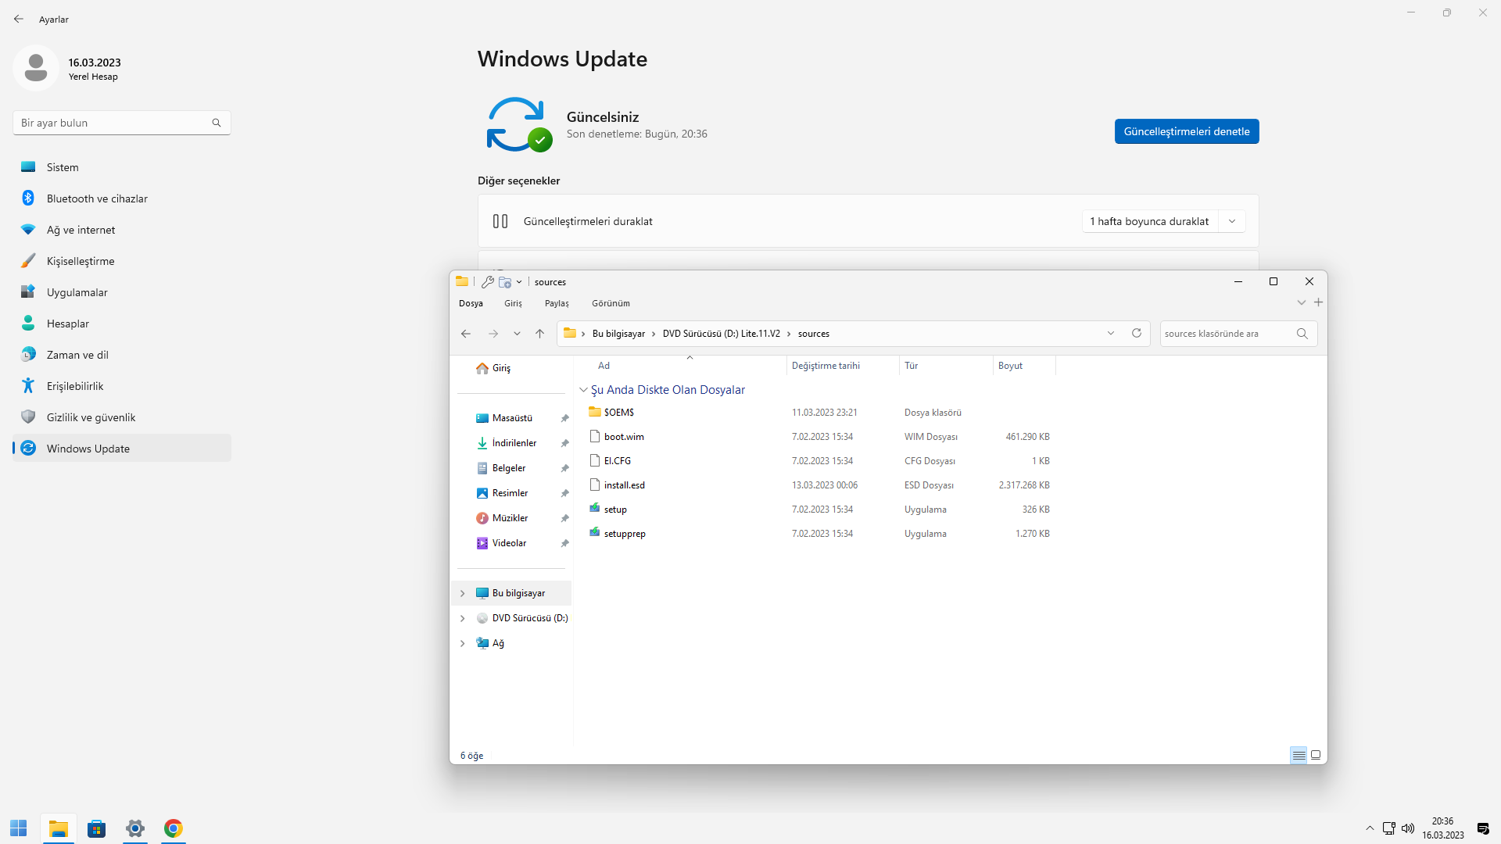This screenshot has width=1501, height=844.
Task: Click Bu bilgisayar in the address bar
Action: [618, 334]
